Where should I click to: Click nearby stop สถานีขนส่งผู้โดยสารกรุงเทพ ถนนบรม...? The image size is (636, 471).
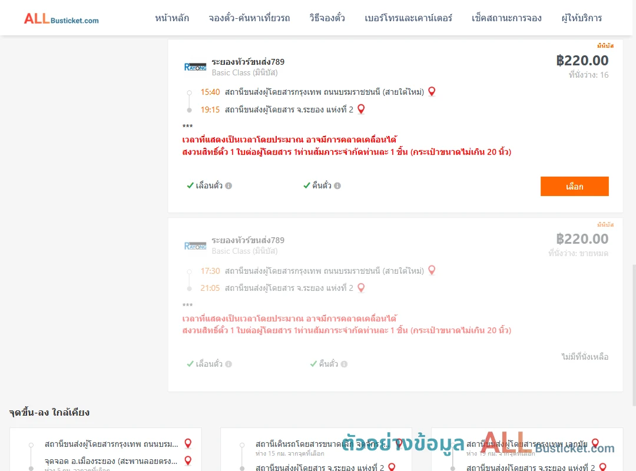click(x=111, y=444)
